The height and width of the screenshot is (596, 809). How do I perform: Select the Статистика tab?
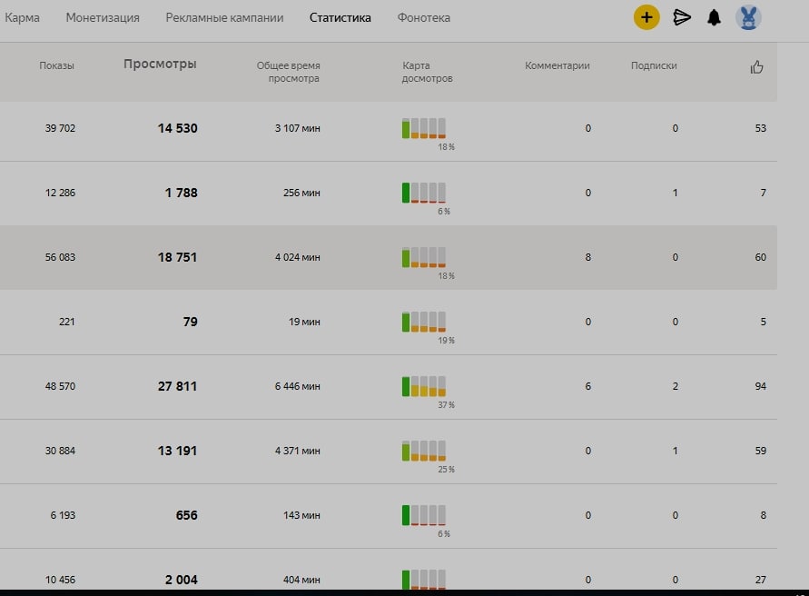[x=340, y=17]
